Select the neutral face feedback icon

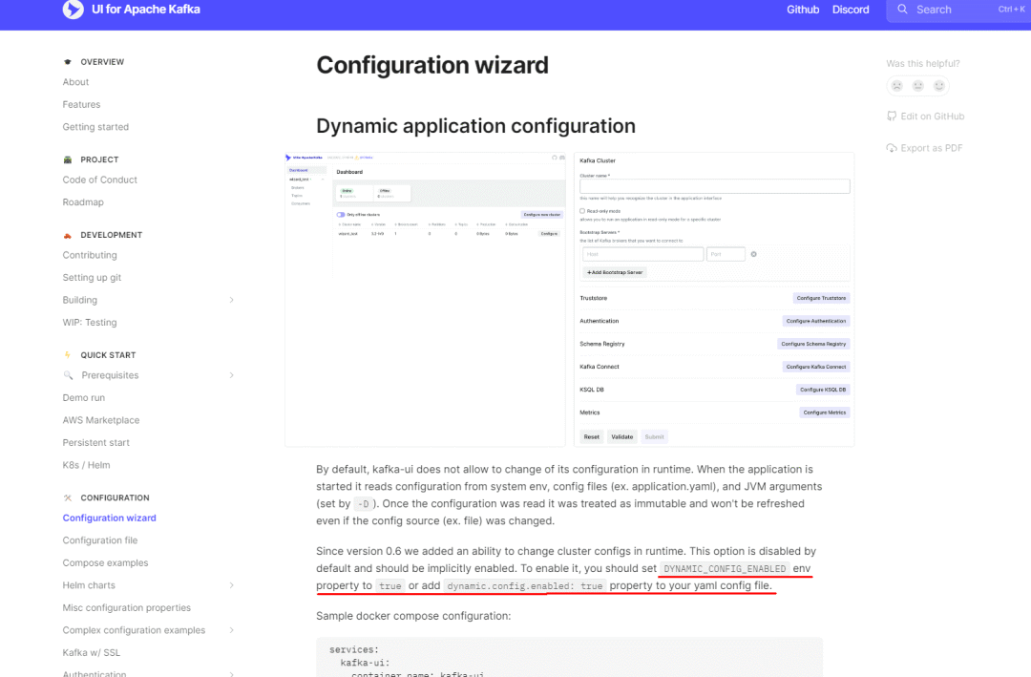918,86
